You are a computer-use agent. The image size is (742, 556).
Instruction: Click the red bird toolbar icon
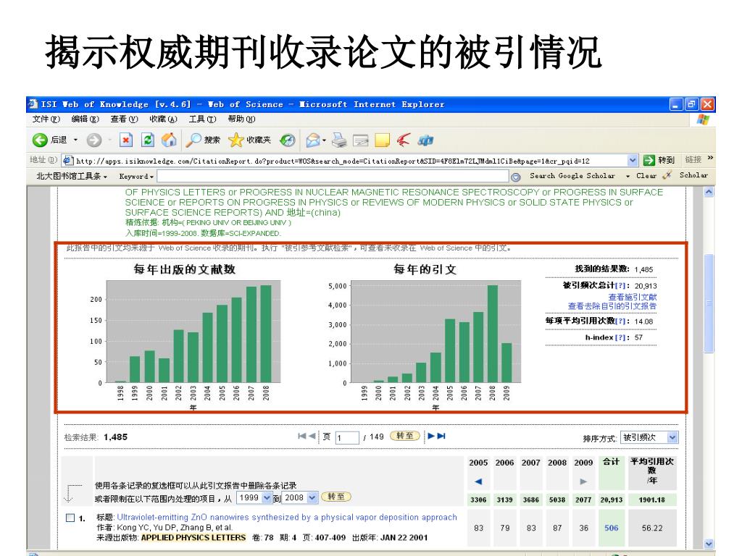click(403, 140)
